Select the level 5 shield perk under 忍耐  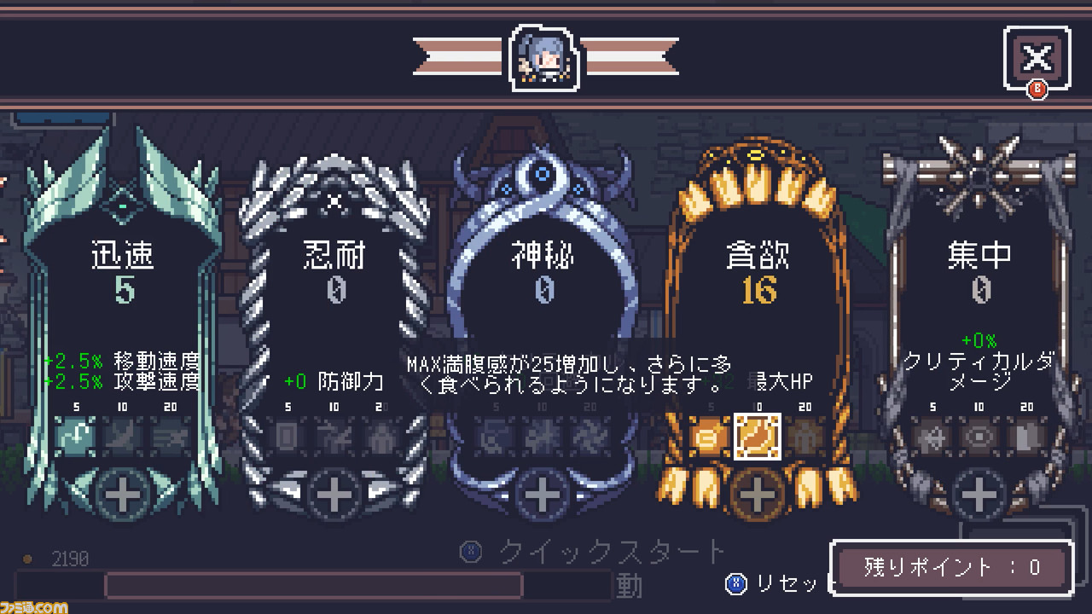287,436
